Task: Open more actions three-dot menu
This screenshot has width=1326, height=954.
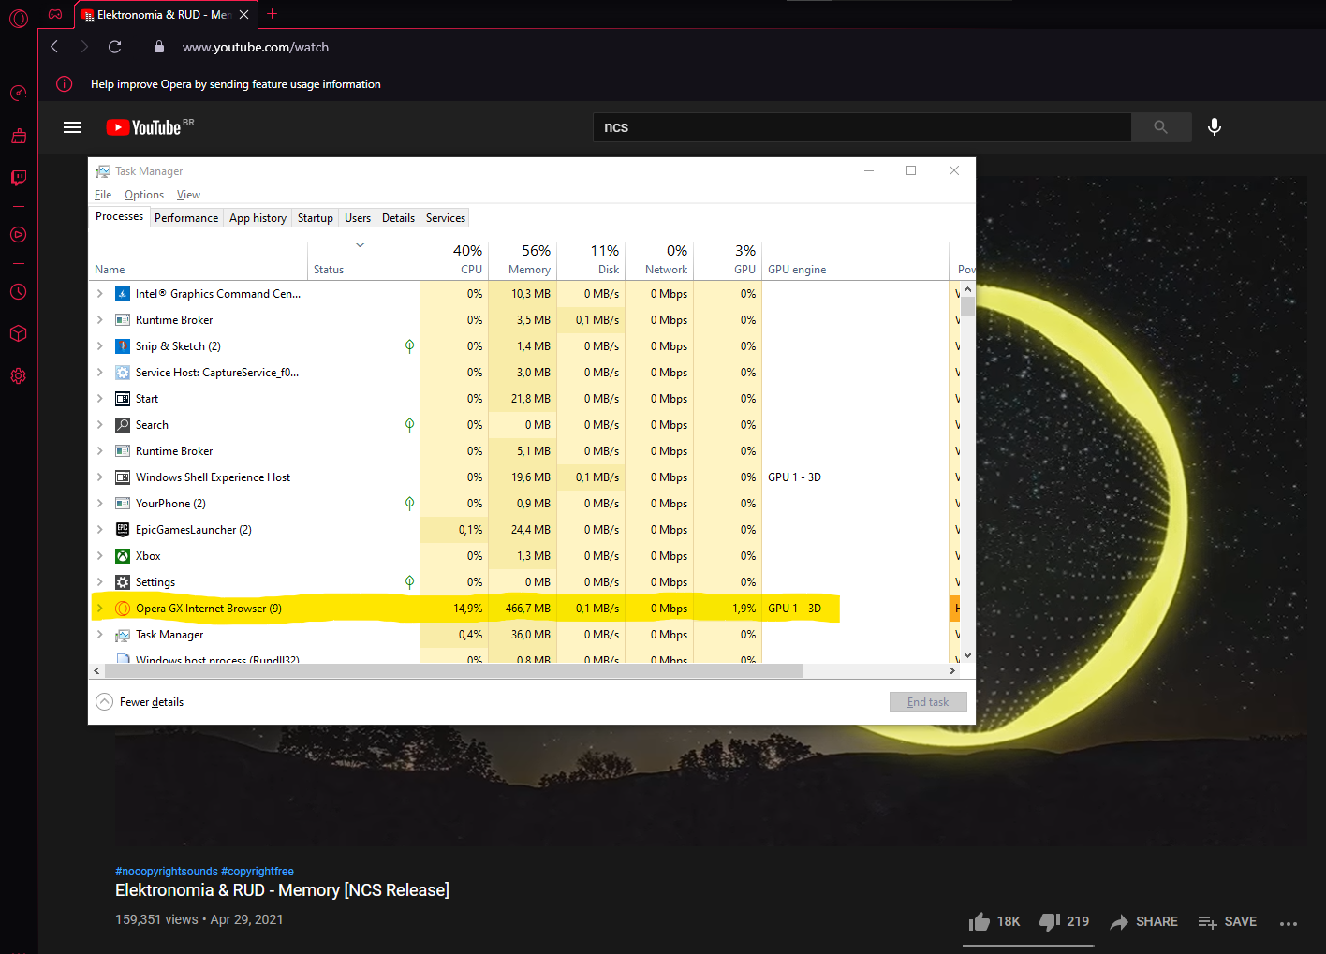Action: coord(1289,923)
